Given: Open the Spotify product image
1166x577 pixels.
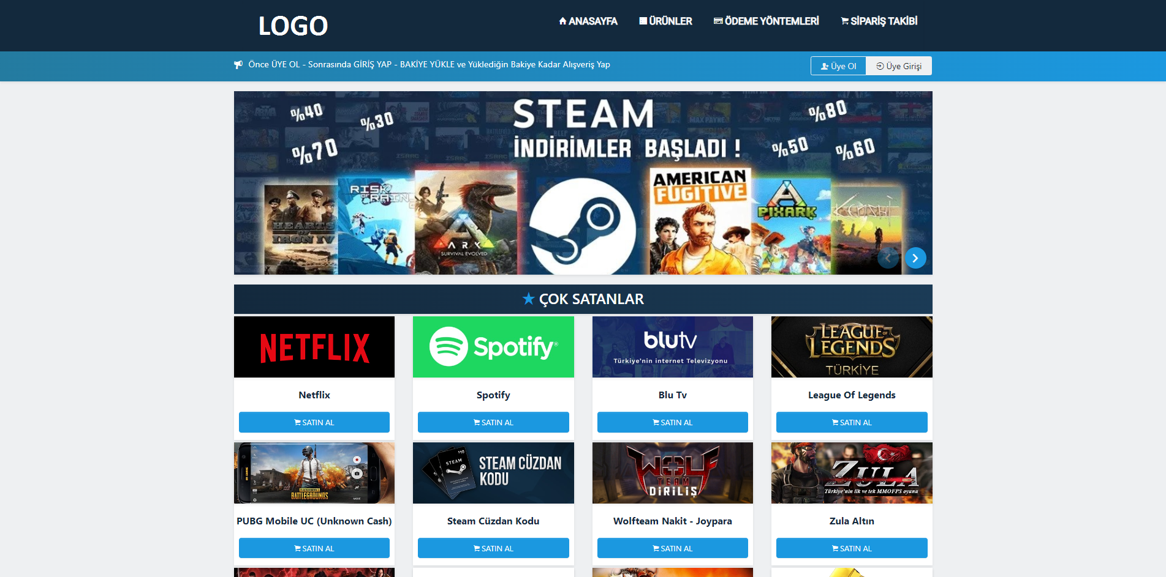Looking at the screenshot, I should [x=493, y=347].
